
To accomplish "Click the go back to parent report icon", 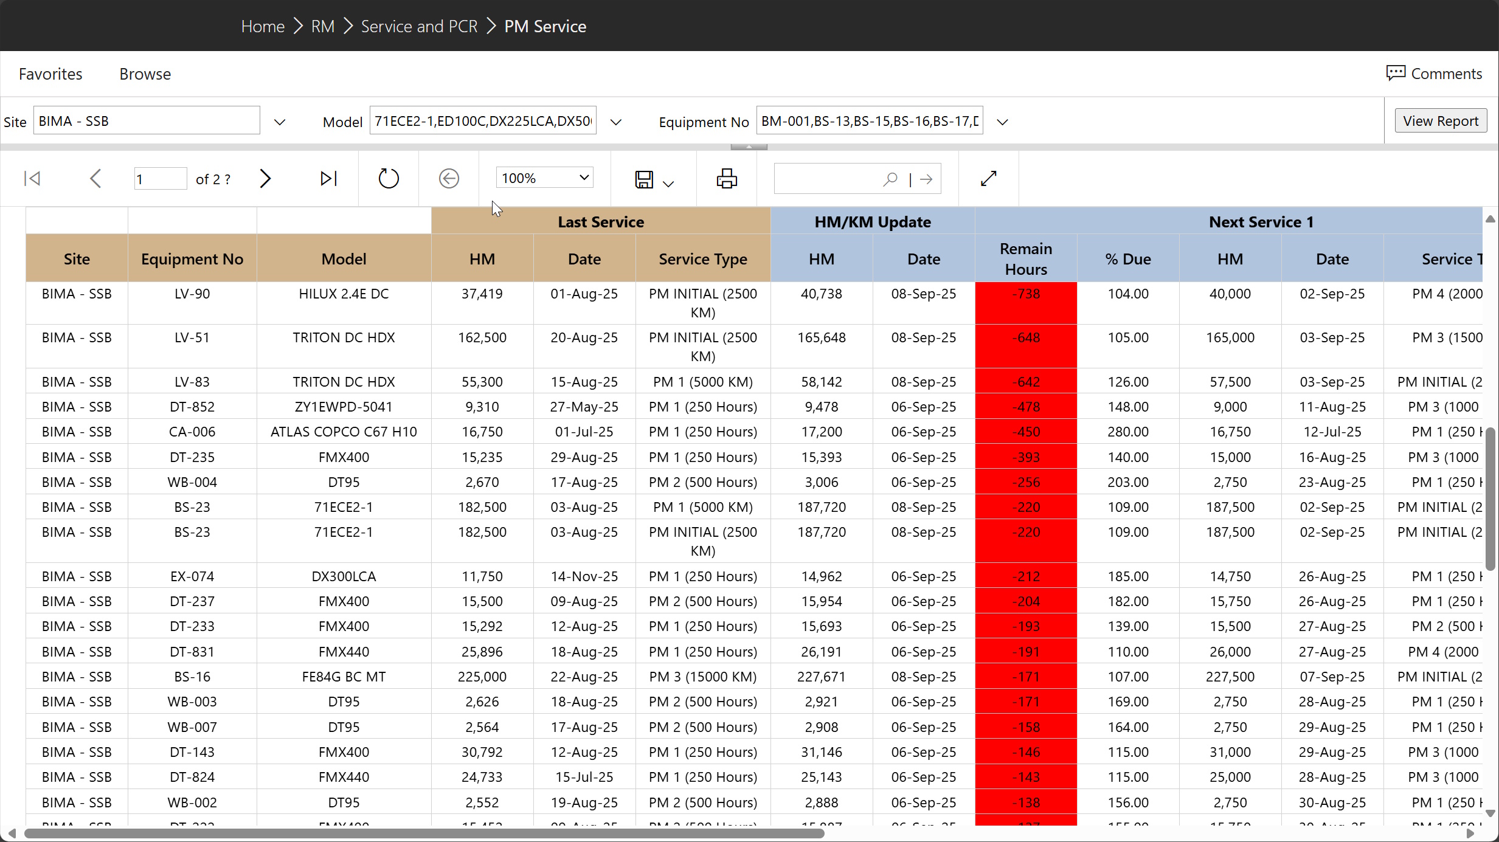I will [x=449, y=179].
